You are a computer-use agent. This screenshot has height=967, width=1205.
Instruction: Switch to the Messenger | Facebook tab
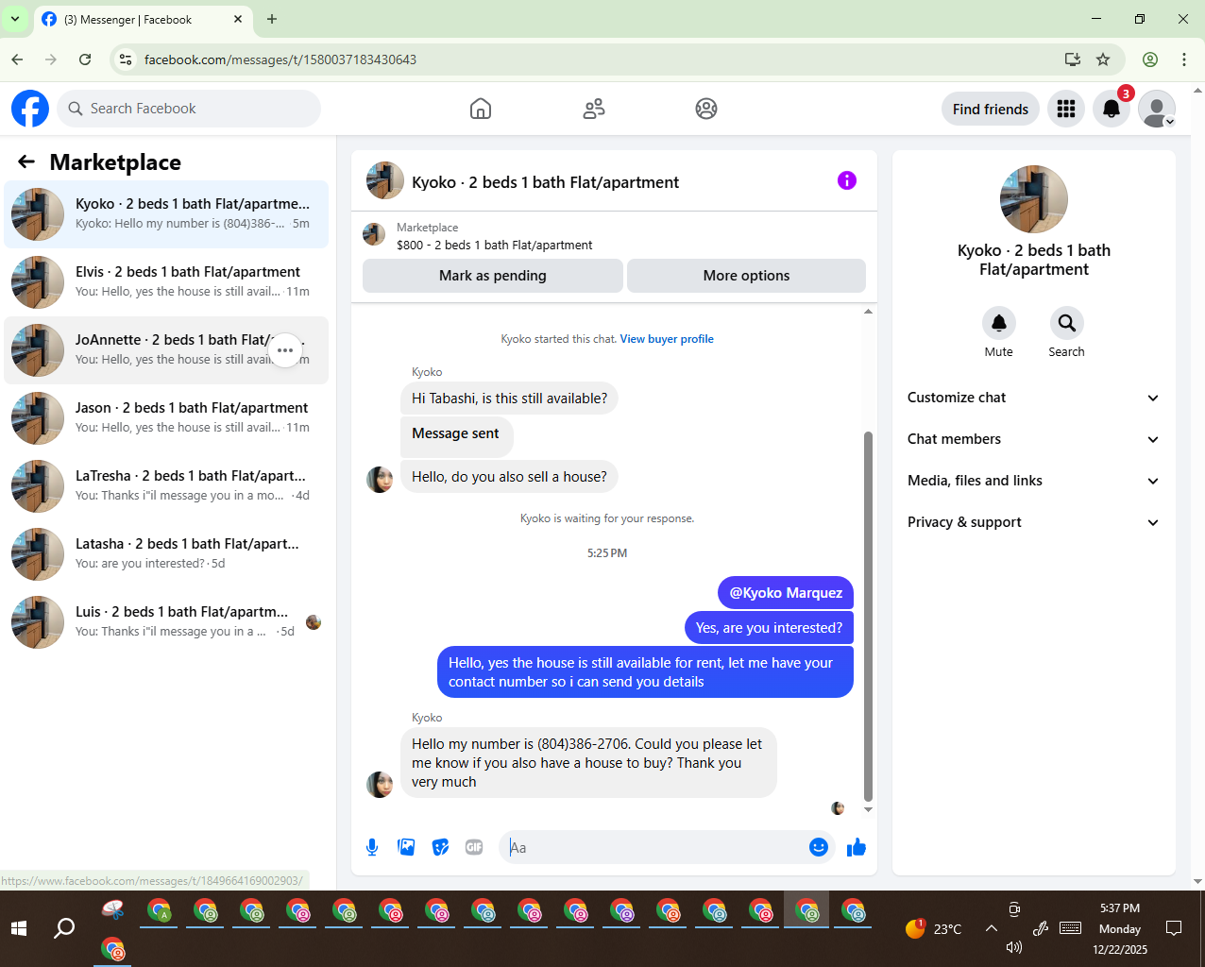tap(142, 19)
